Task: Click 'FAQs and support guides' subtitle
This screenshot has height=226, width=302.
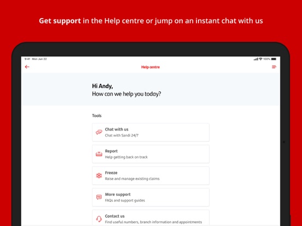Action: tap(125, 200)
